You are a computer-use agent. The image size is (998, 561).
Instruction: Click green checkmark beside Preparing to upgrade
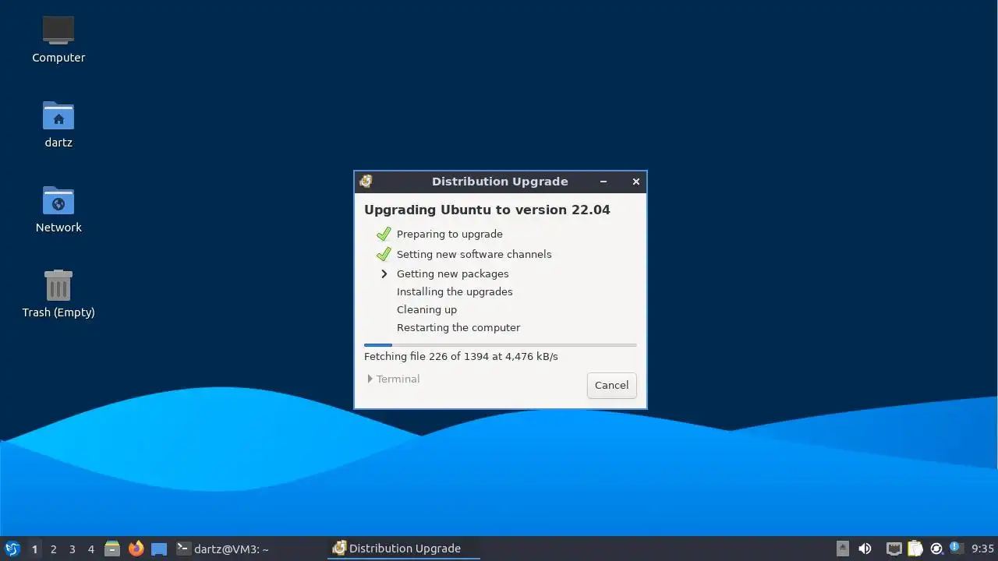click(x=383, y=234)
